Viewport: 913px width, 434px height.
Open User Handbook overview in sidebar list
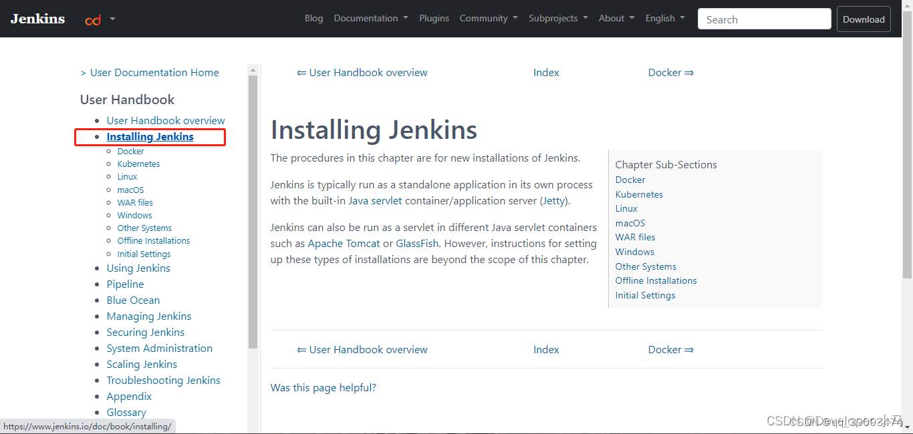click(166, 120)
